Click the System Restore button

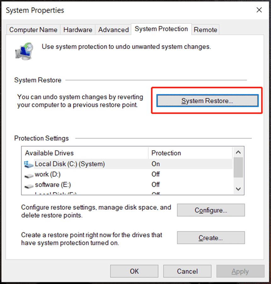tap(206, 100)
